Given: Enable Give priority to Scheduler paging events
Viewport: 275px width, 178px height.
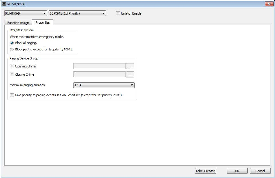Looking at the screenshot, I should pyautogui.click(x=12, y=95).
